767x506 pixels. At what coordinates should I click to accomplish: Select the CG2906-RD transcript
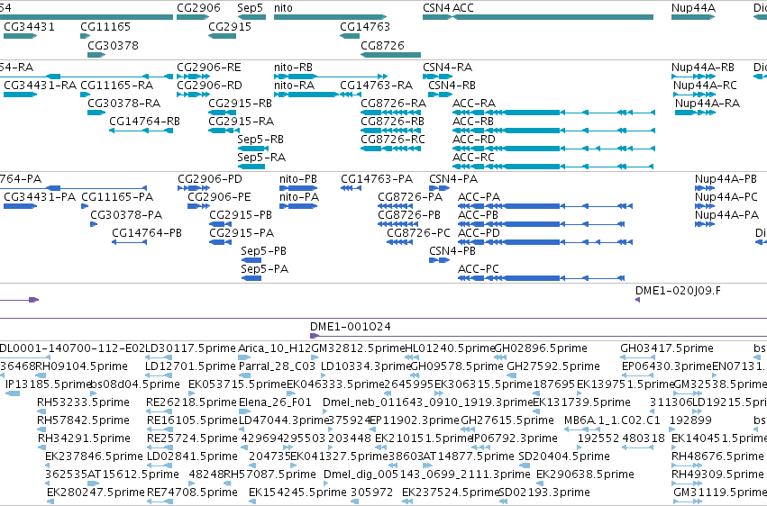click(193, 95)
